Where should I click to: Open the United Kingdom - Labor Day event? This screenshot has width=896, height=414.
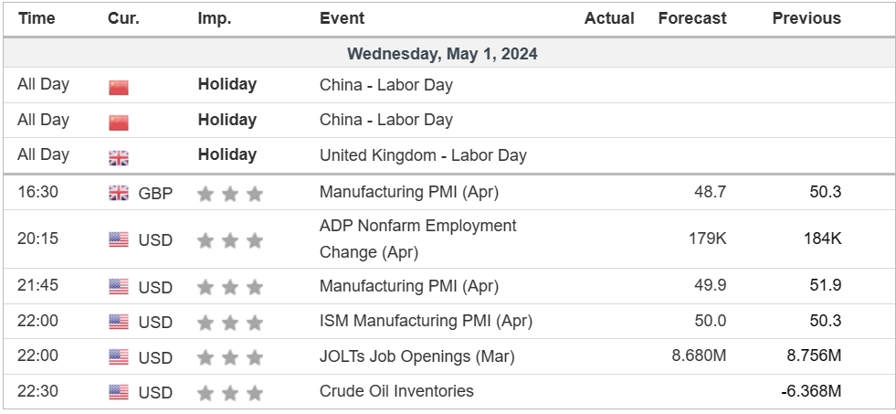[423, 155]
